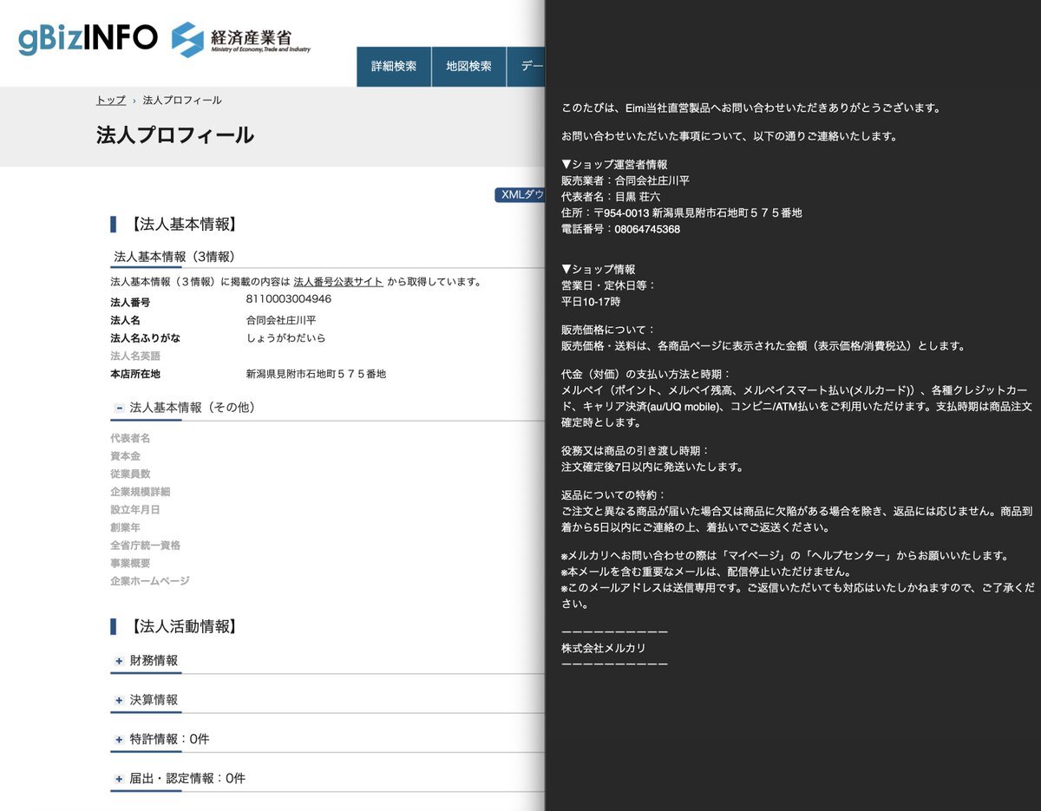Click the 代表者名 field label in the profile
This screenshot has height=811, width=1041.
[130, 439]
